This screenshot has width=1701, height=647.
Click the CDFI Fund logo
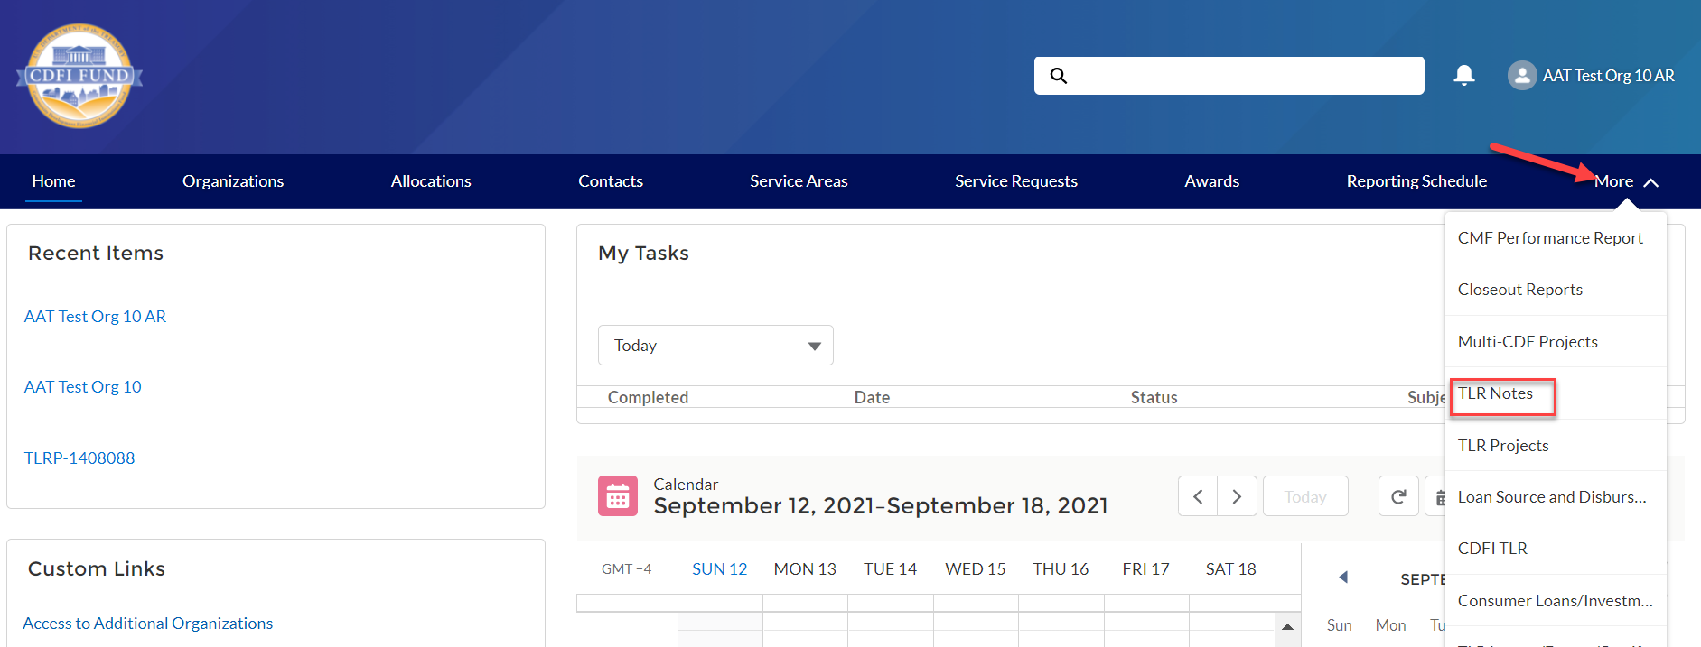click(x=79, y=76)
